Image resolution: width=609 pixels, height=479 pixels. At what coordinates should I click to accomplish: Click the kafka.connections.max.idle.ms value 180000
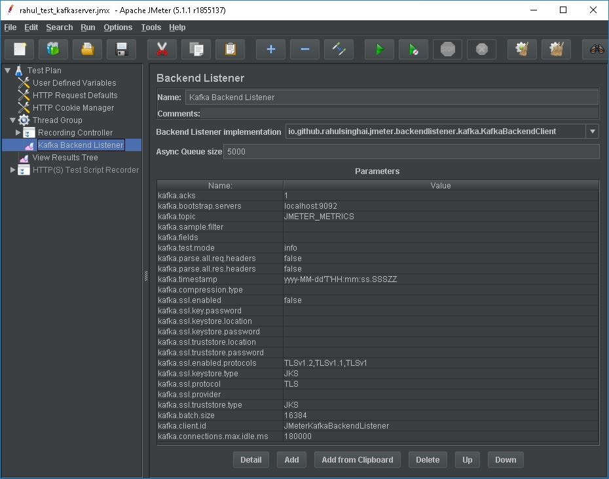[x=441, y=436]
